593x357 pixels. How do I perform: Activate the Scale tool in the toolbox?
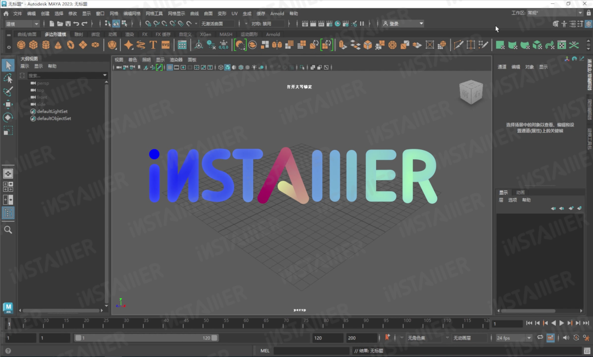click(x=8, y=131)
